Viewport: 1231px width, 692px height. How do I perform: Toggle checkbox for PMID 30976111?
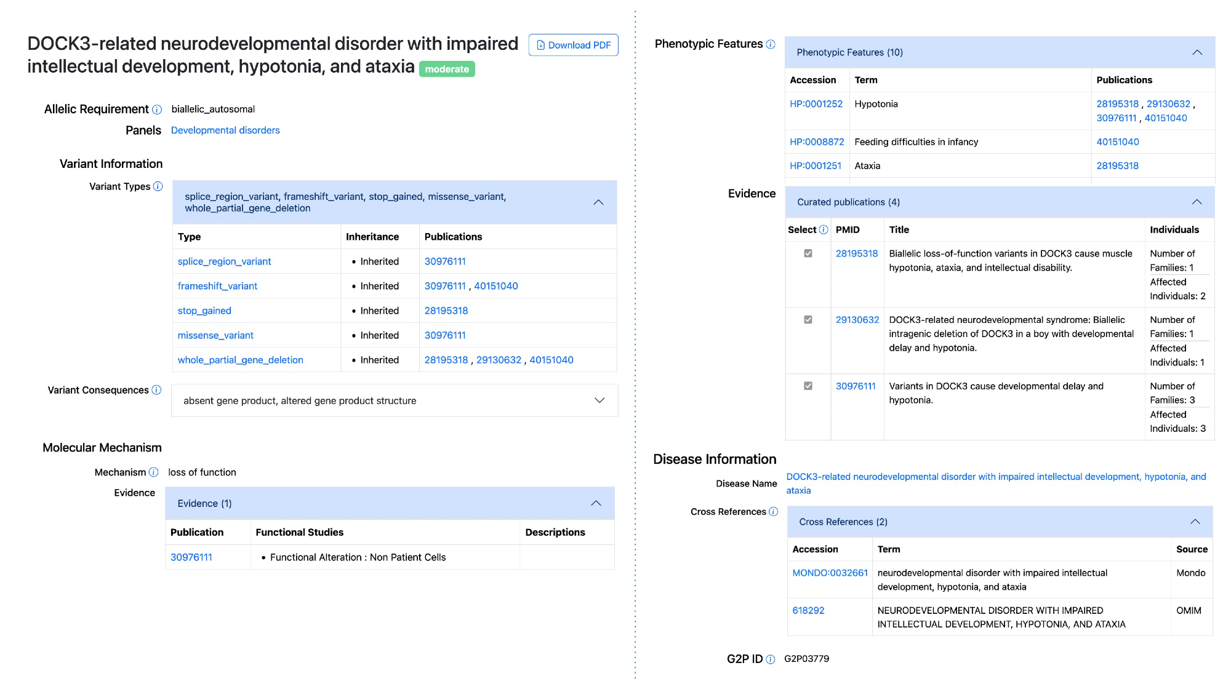tap(808, 386)
